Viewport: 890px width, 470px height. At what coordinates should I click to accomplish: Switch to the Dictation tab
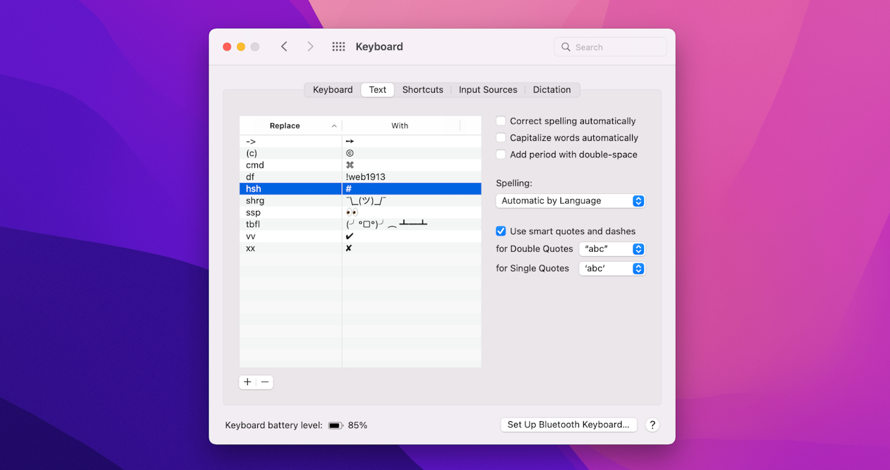tap(552, 89)
